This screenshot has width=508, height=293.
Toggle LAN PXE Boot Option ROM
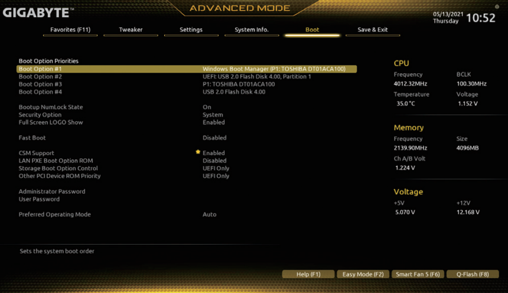(x=214, y=161)
